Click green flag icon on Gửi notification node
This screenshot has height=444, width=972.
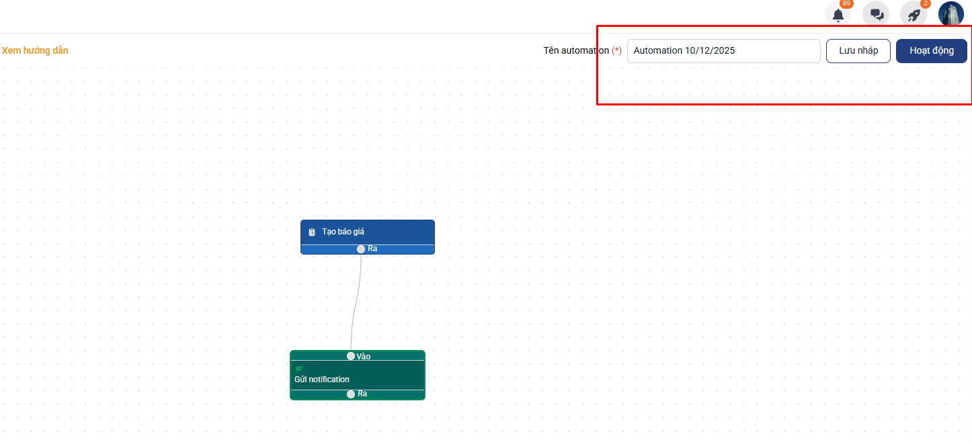click(x=298, y=369)
